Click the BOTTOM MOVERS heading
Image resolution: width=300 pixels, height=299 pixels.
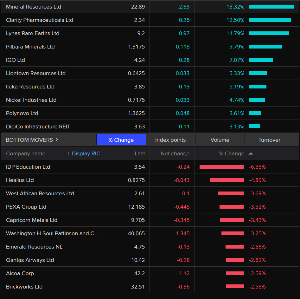[29, 140]
